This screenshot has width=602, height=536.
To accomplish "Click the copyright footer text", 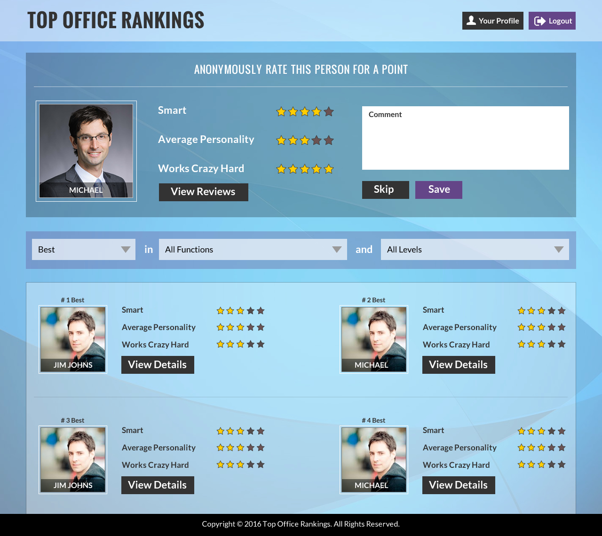I will coord(301,524).
